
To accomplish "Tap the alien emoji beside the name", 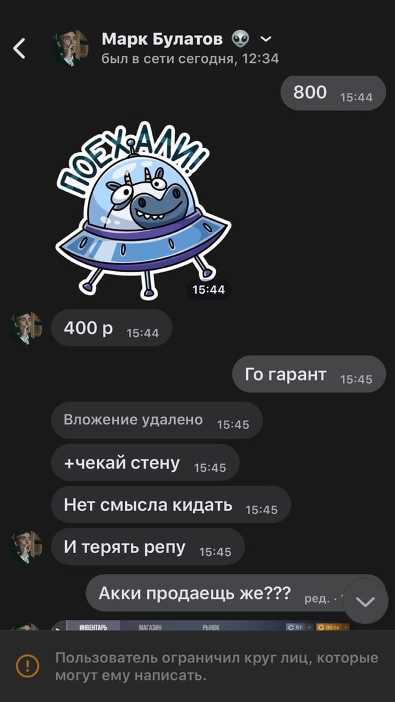I will point(241,40).
